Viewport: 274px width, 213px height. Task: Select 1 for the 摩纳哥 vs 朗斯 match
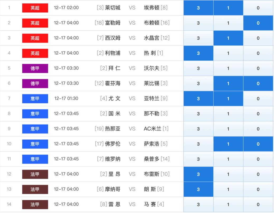tap(228, 190)
